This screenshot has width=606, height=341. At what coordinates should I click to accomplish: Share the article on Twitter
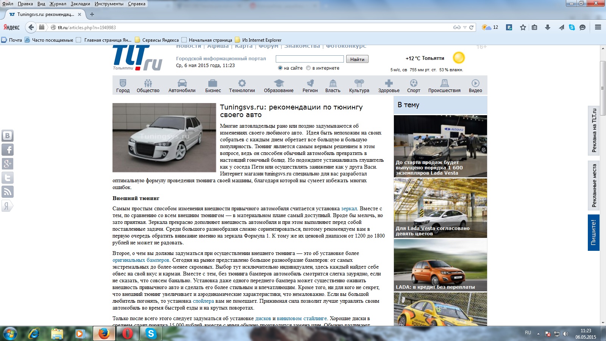(x=8, y=178)
